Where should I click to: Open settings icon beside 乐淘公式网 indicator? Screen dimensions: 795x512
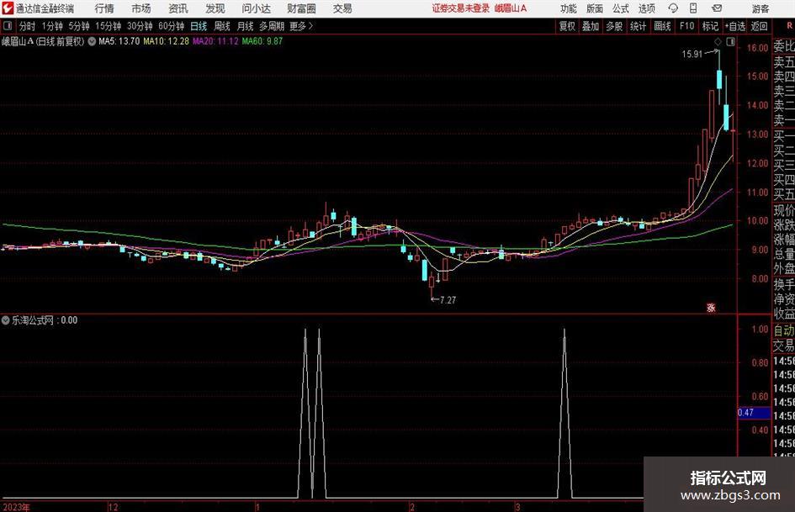point(5,320)
